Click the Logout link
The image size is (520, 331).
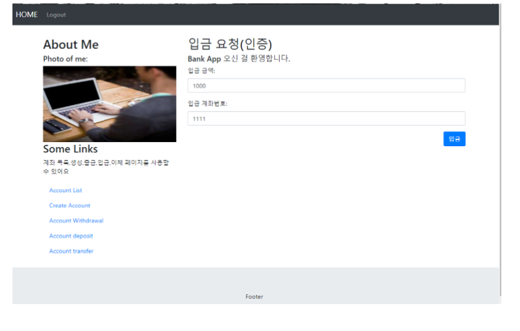click(x=56, y=15)
